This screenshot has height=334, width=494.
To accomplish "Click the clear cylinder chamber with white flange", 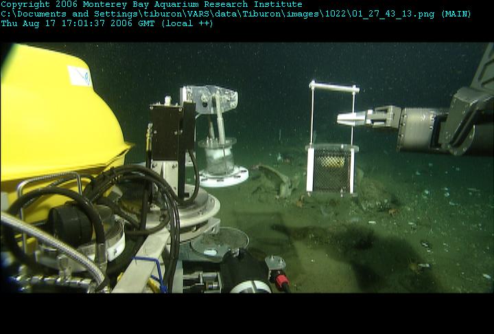I will point(222,163).
